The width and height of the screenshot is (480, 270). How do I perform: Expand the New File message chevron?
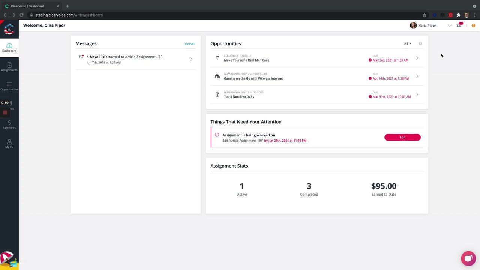tap(191, 59)
